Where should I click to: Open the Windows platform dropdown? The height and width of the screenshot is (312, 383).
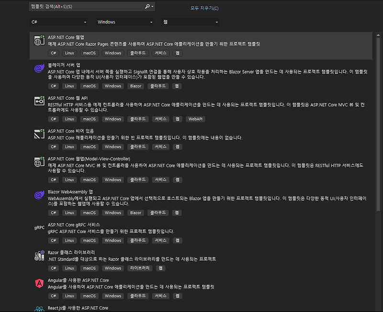click(124, 22)
